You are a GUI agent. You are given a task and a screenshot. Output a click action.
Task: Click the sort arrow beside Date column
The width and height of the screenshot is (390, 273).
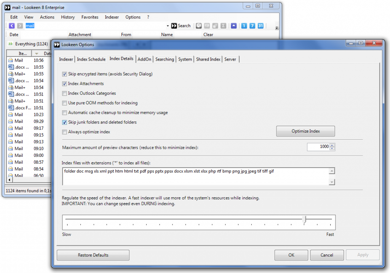pyautogui.click(x=37, y=54)
